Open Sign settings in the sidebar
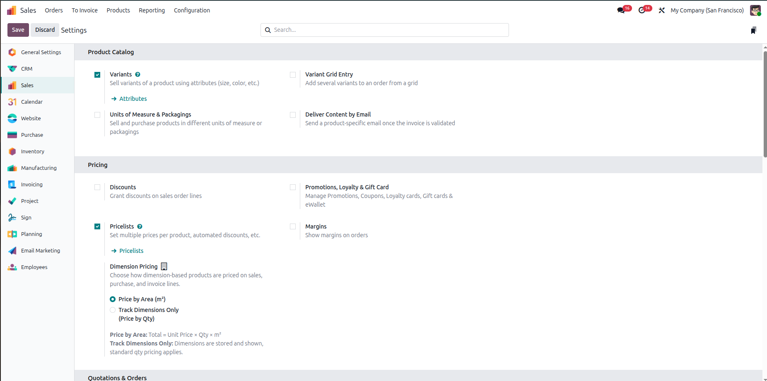The image size is (767, 381). coord(38,217)
